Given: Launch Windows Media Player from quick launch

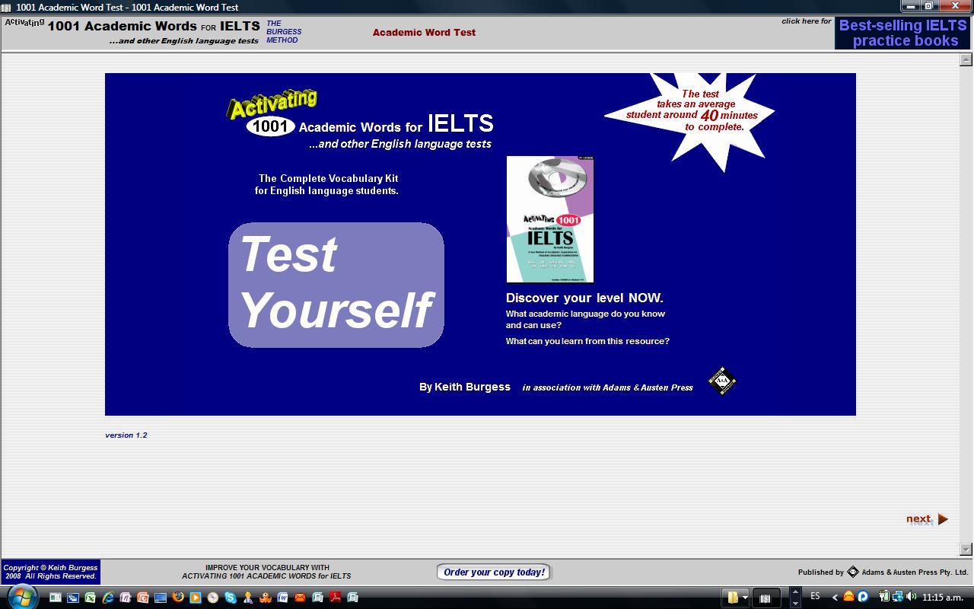Looking at the screenshot, I should (195, 598).
